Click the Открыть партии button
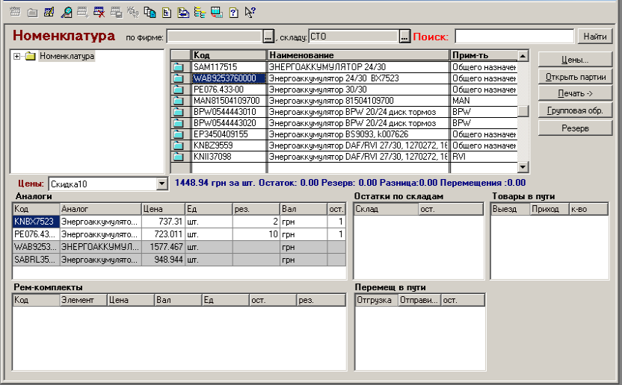The height and width of the screenshot is (385, 622). tap(576, 77)
